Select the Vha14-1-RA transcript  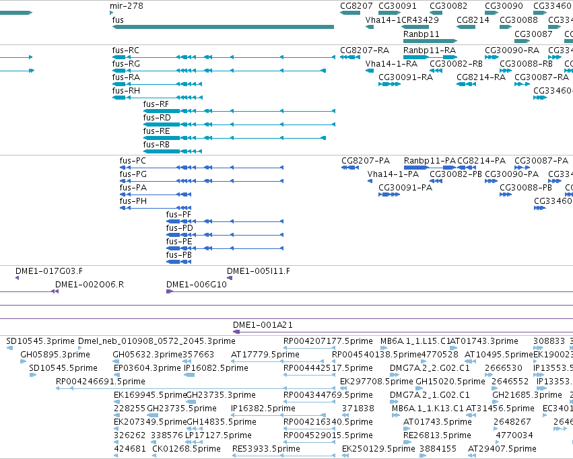coord(370,71)
